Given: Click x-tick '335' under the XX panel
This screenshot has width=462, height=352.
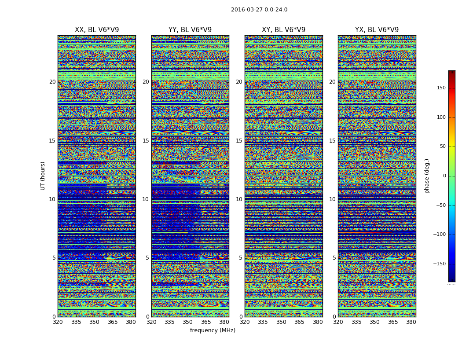Looking at the screenshot, I should tap(76, 322).
